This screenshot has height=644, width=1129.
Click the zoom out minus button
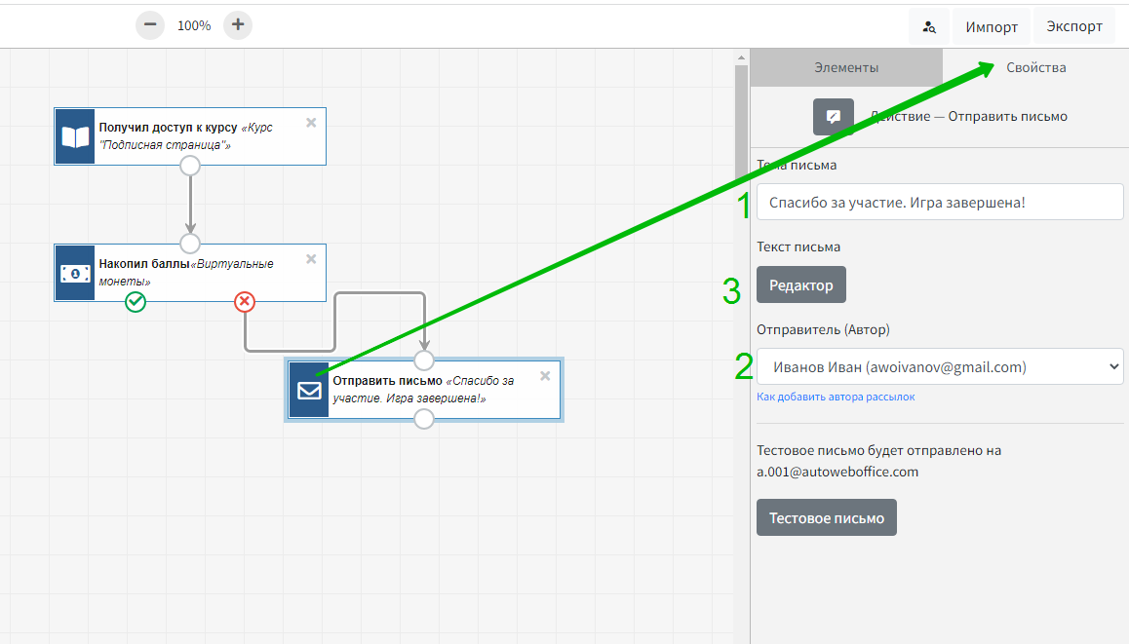150,25
